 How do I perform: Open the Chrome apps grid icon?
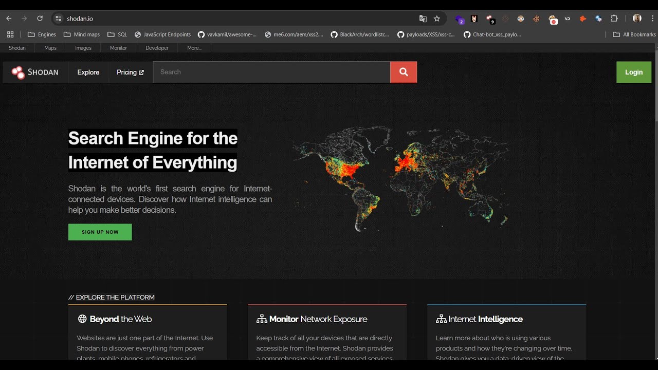[10, 34]
